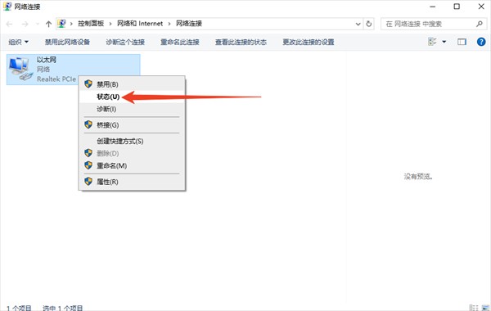This screenshot has height=311, width=491.
Task: Click the shield icon beside 属性(R)
Action: click(88, 182)
